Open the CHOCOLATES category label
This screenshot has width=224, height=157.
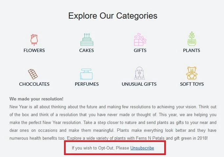tap(34, 84)
